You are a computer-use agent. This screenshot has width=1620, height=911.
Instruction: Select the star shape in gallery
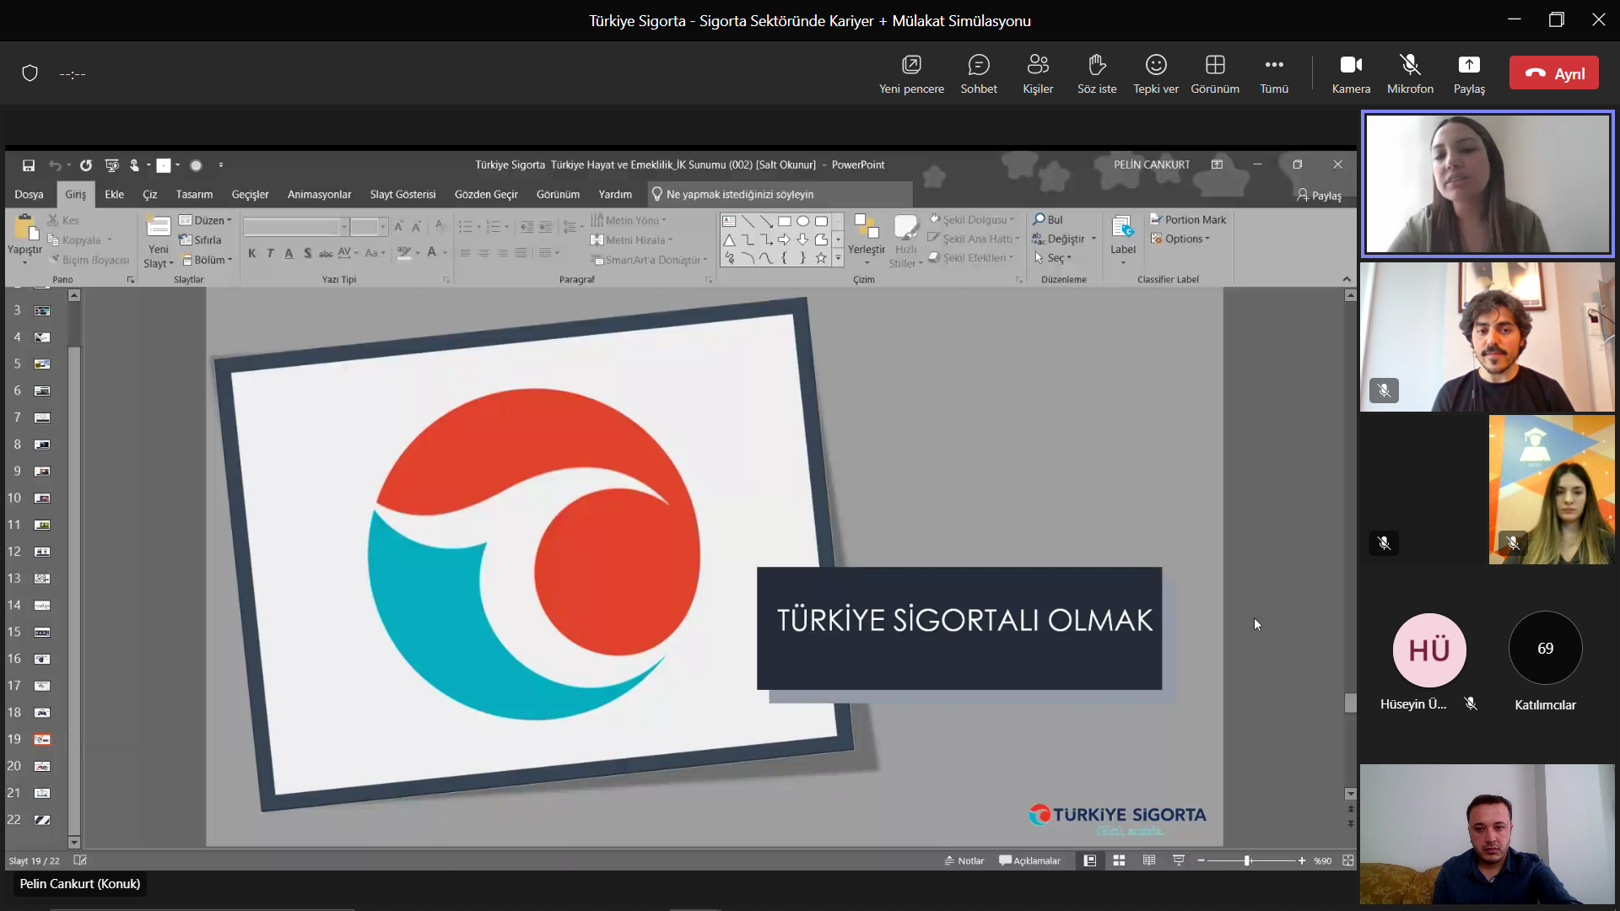click(x=821, y=258)
